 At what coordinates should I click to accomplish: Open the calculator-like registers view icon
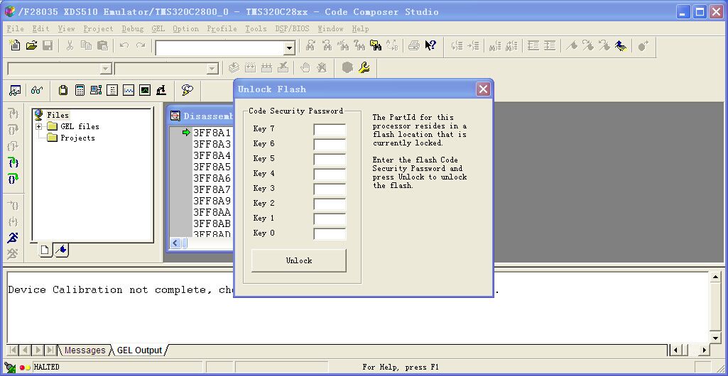coord(80,90)
